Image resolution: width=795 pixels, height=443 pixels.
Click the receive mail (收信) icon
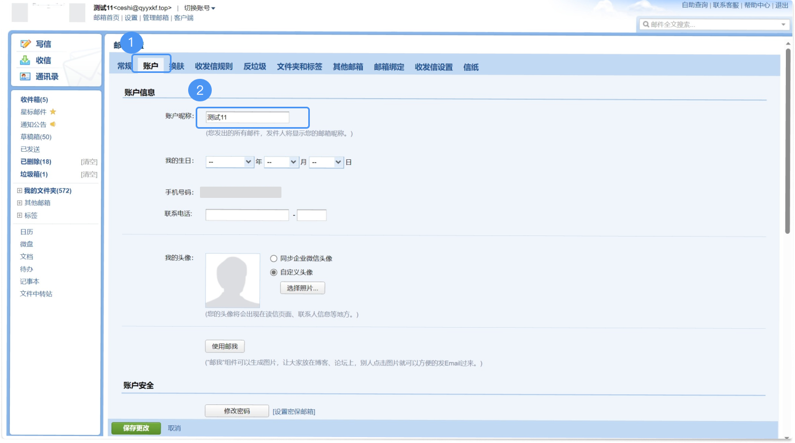pyautogui.click(x=25, y=60)
